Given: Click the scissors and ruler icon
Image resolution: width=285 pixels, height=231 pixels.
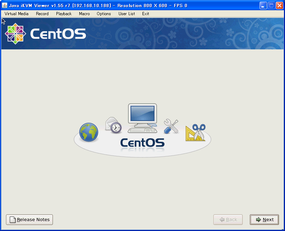Looking at the screenshot, I should point(195,133).
